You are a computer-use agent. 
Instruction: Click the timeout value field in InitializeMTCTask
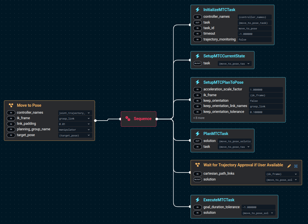[x=255, y=34]
